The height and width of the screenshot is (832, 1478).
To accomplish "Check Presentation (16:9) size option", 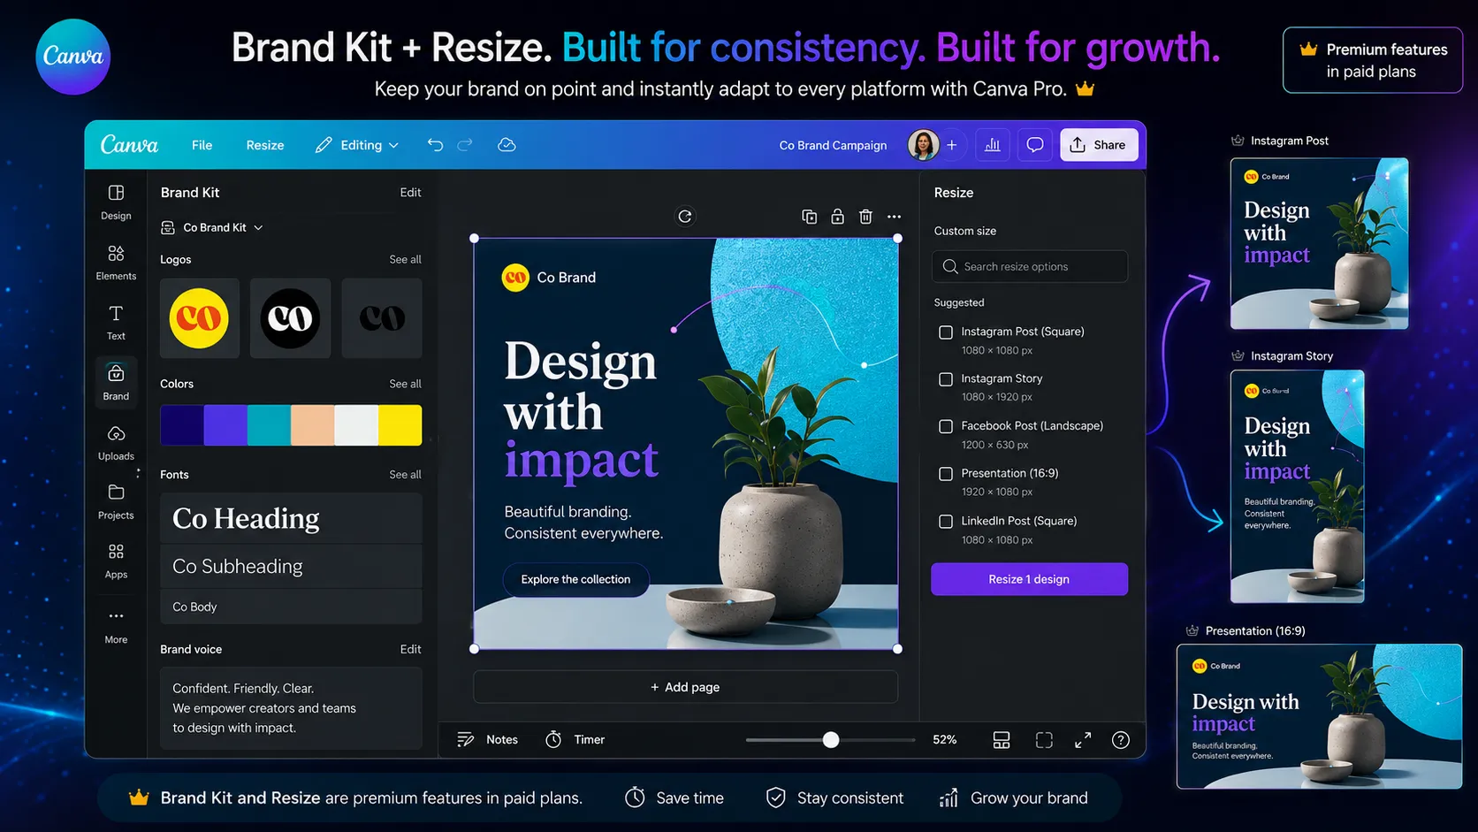I will [x=946, y=474].
